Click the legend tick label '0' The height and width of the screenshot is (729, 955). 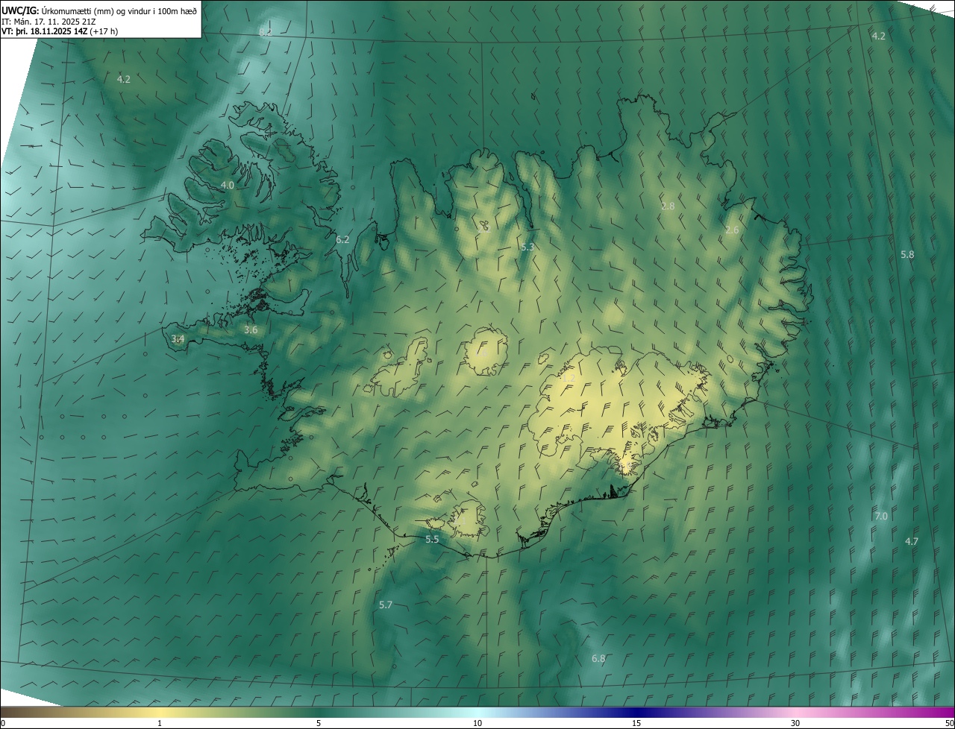tap(3, 724)
